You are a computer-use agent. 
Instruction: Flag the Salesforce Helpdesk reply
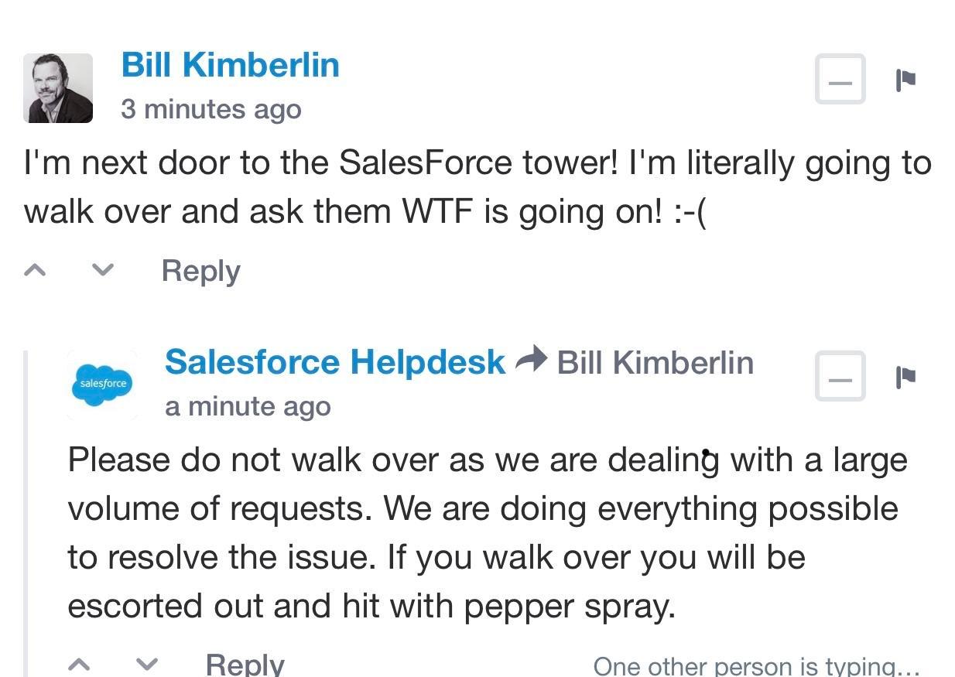point(905,377)
